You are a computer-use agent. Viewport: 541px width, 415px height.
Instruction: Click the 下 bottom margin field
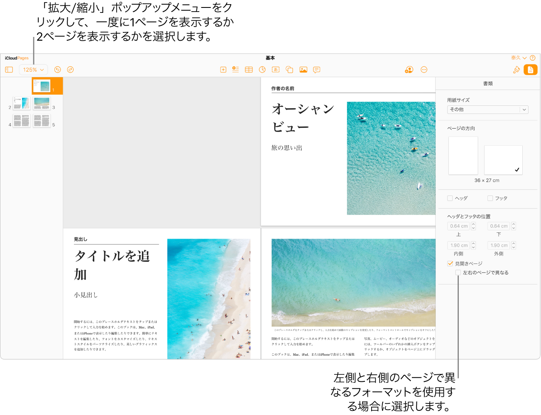(499, 226)
